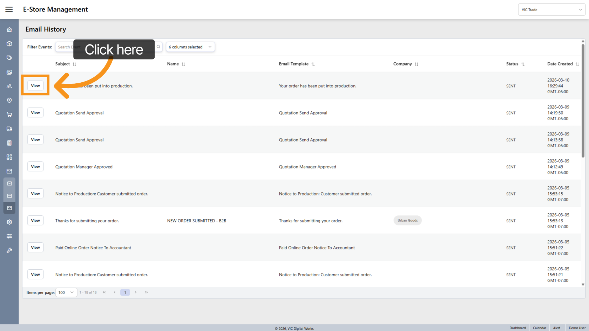Click the Search Event filter field
Image resolution: width=589 pixels, height=331 pixels.
click(x=65, y=47)
